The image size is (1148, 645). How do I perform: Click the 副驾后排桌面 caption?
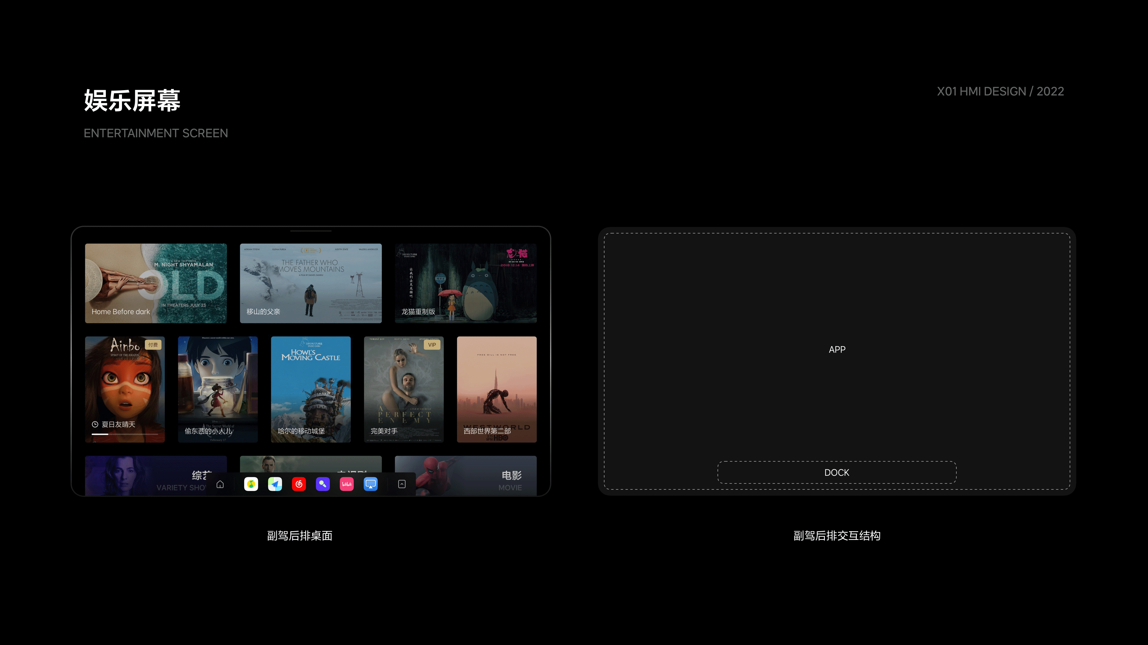click(x=300, y=535)
